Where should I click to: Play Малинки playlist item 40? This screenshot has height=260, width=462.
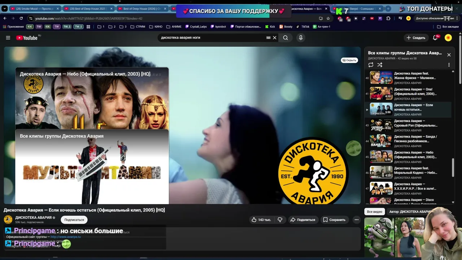409,78
